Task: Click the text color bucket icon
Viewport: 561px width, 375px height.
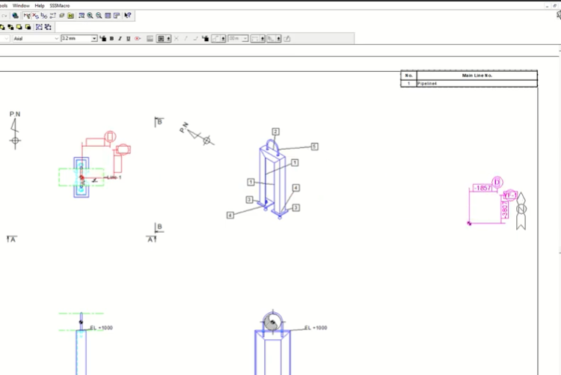Action: 103,38
